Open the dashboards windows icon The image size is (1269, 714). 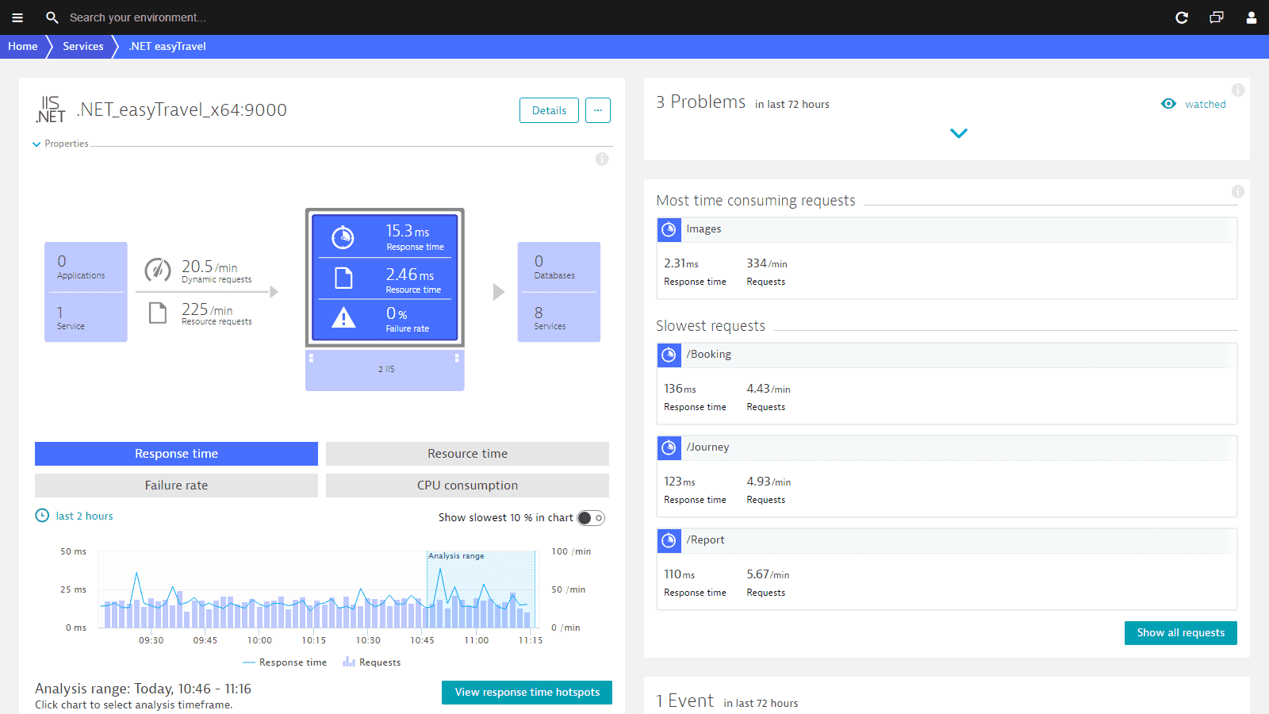coord(1217,17)
